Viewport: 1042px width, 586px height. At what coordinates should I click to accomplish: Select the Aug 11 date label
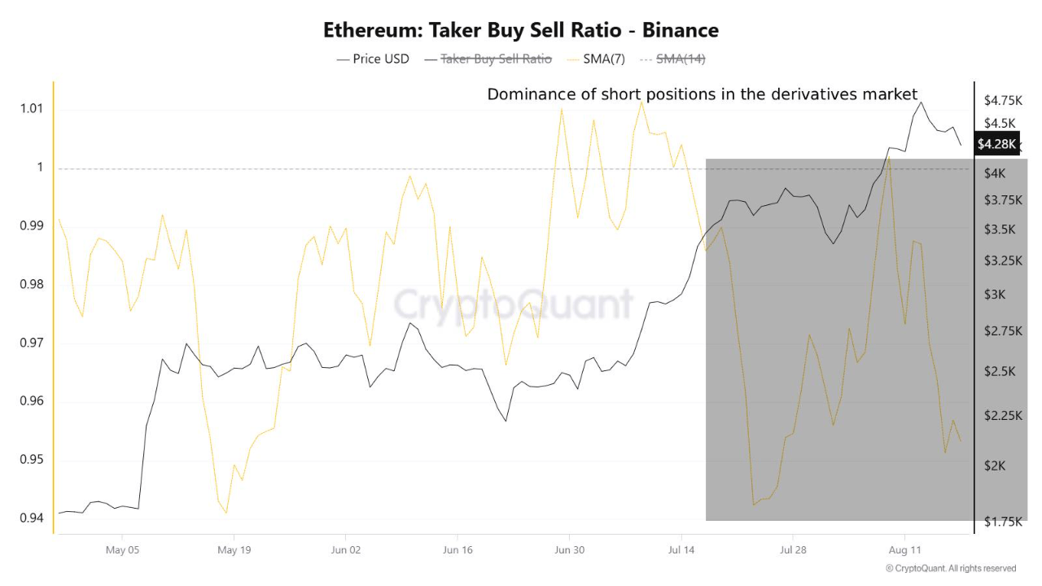pos(904,550)
